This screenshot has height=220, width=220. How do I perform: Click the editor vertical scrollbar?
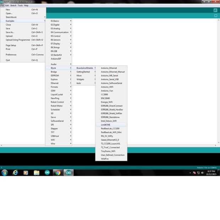point(219,81)
